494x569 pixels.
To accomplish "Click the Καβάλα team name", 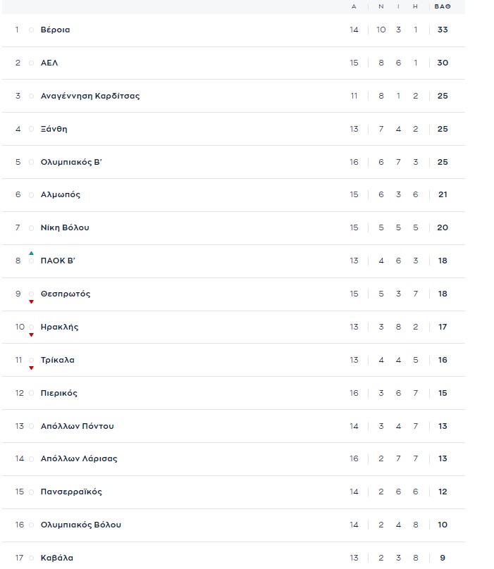I will (57, 558).
